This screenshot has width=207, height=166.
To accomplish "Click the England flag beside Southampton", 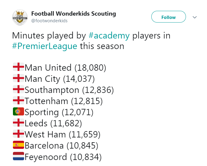I will pos(18,89).
